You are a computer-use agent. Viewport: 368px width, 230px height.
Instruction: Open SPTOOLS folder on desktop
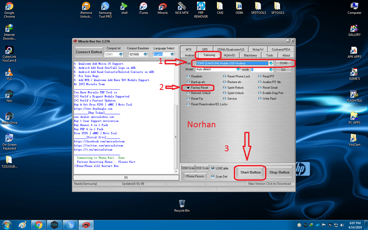[278, 8]
